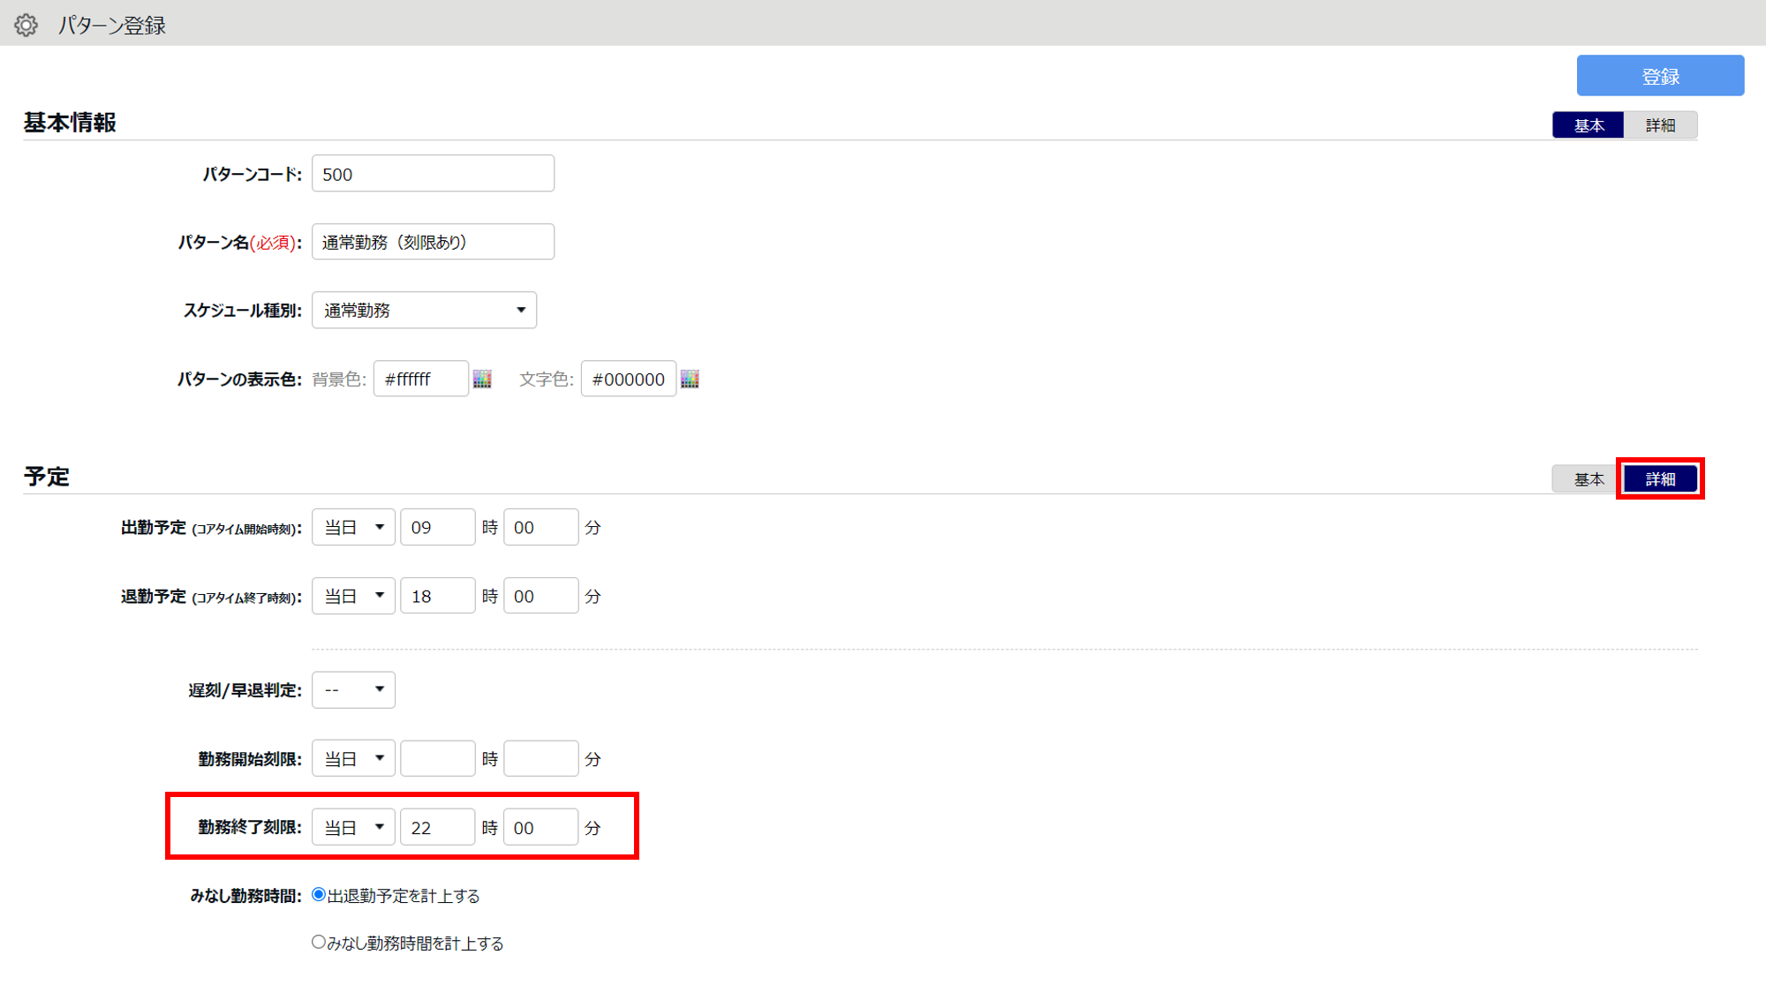Select みなし勤務時間を計上する radio button
Viewport: 1766px width, 993px height.
click(319, 943)
